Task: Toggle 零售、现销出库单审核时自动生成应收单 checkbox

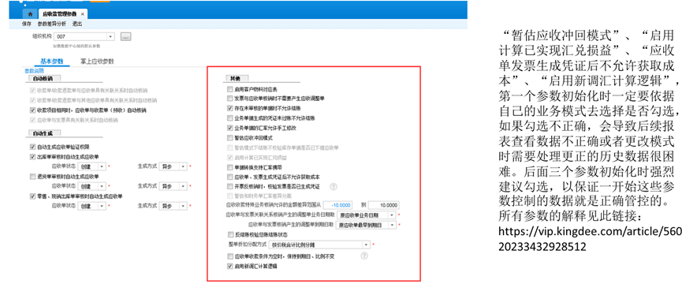Action: 32,196
